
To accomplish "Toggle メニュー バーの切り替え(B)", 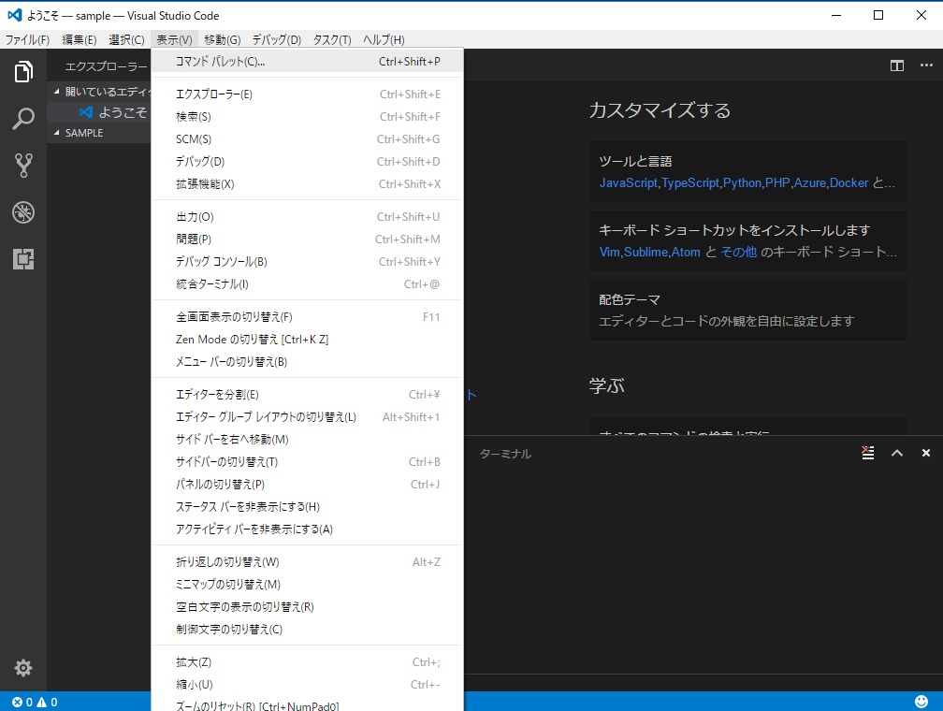I will pyautogui.click(x=307, y=361).
